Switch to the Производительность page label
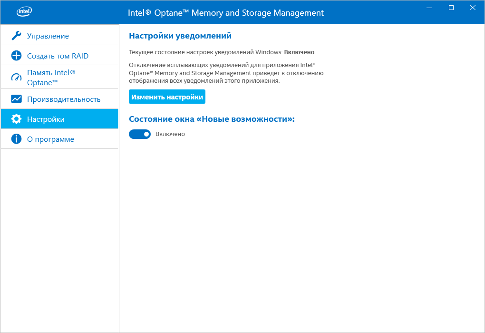 [64, 99]
